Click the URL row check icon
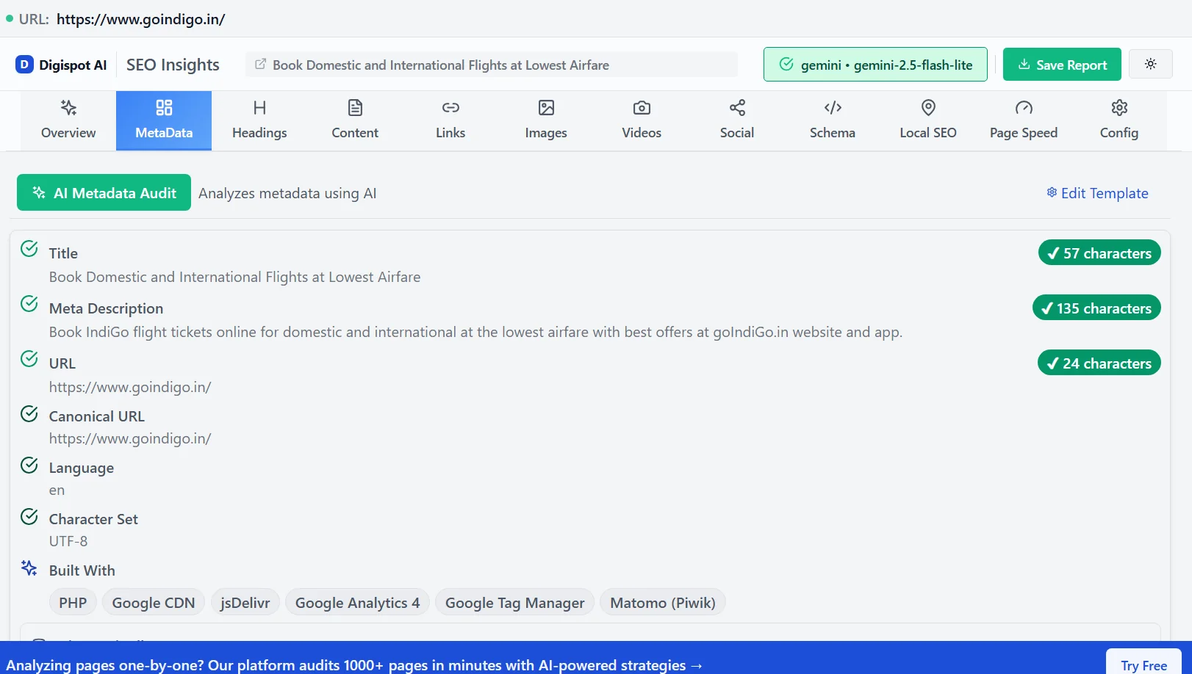1192x674 pixels. [x=29, y=359]
